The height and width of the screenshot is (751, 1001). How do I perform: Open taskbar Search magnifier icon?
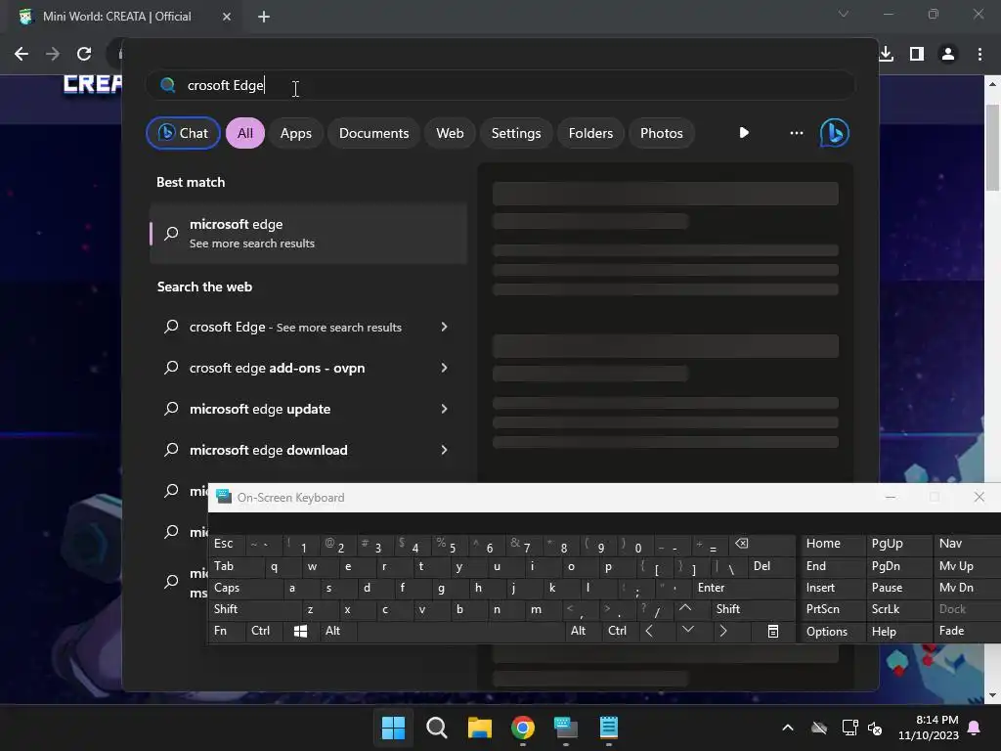437,728
